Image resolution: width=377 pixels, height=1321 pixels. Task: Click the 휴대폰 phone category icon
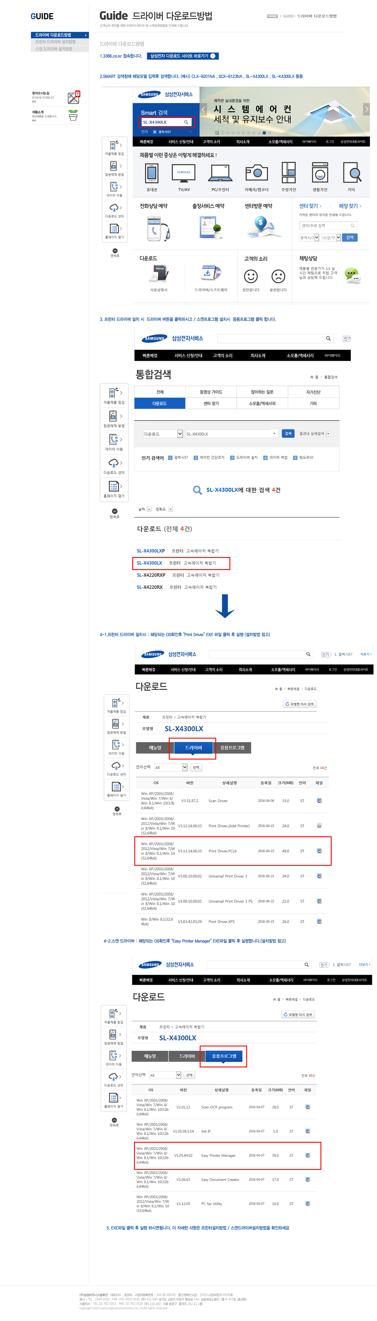[x=151, y=173]
